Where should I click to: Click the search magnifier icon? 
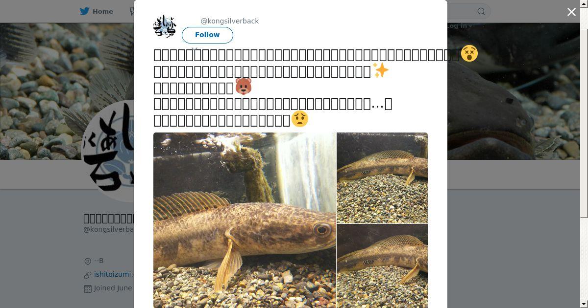tap(481, 11)
